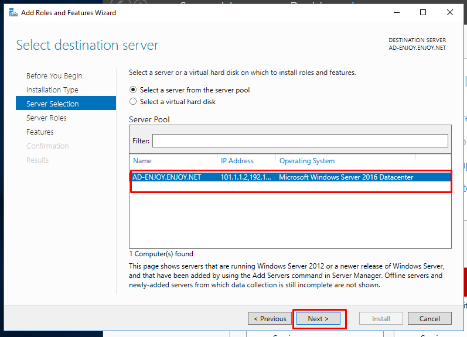Click the Next button
Screen dimensions: 467x337
(318, 318)
